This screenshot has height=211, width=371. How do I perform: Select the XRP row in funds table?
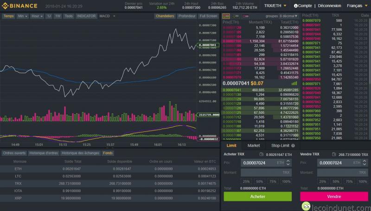pos(110,198)
